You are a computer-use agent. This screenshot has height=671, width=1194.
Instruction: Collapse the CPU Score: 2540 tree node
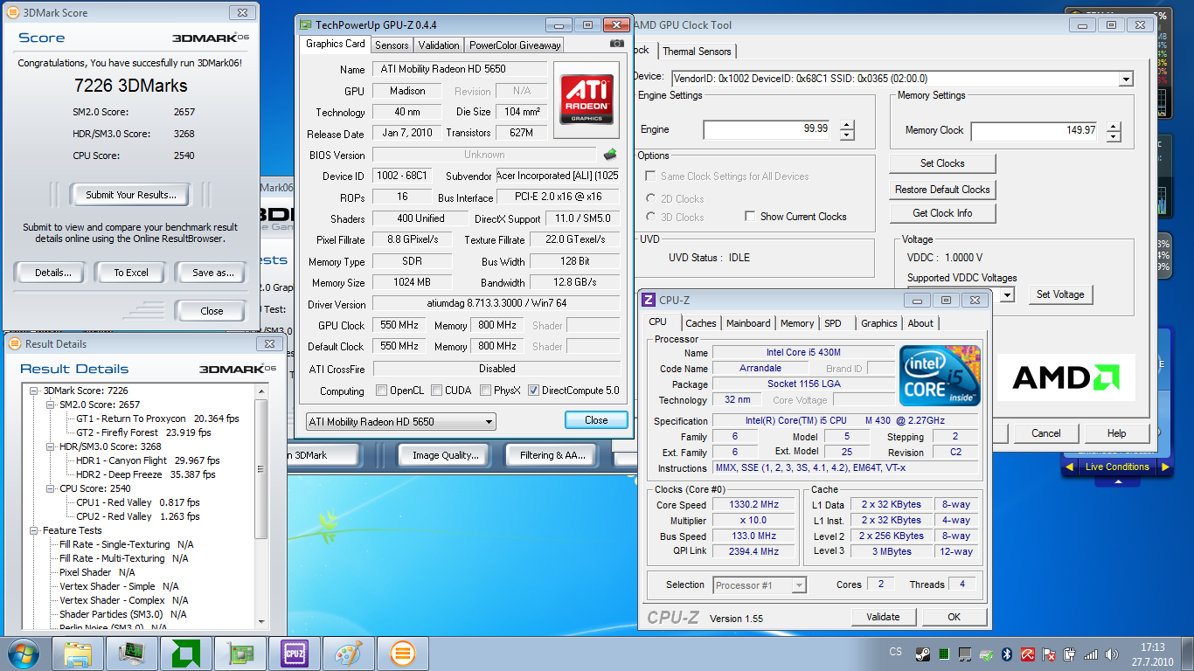click(x=51, y=488)
